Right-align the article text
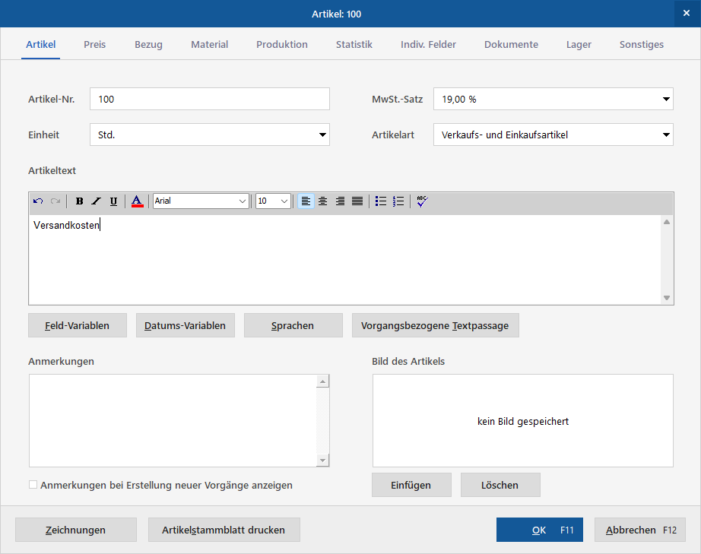701x554 pixels. coord(340,201)
